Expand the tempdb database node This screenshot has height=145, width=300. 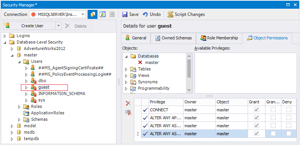coord(12,139)
